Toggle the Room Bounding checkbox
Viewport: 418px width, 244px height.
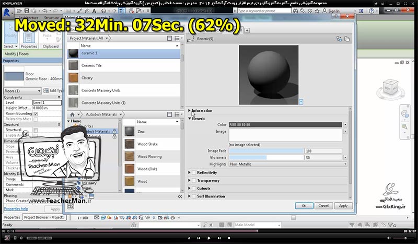(36, 113)
